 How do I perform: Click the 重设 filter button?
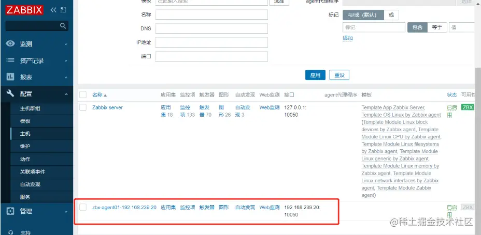point(339,75)
